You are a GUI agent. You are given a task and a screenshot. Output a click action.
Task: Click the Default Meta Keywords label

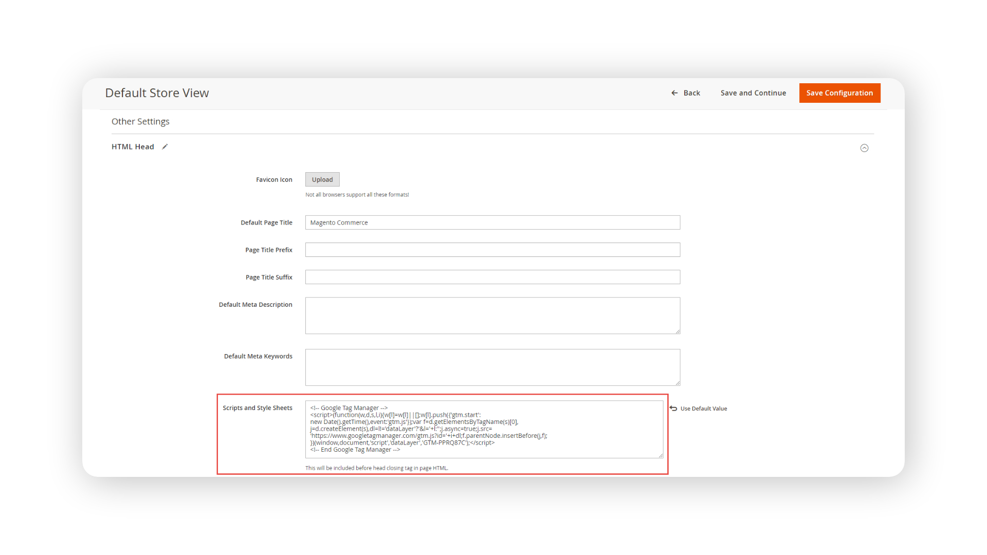pos(258,357)
